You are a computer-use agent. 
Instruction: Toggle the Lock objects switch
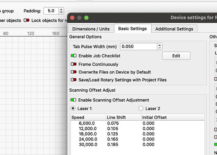(x=27, y=20)
